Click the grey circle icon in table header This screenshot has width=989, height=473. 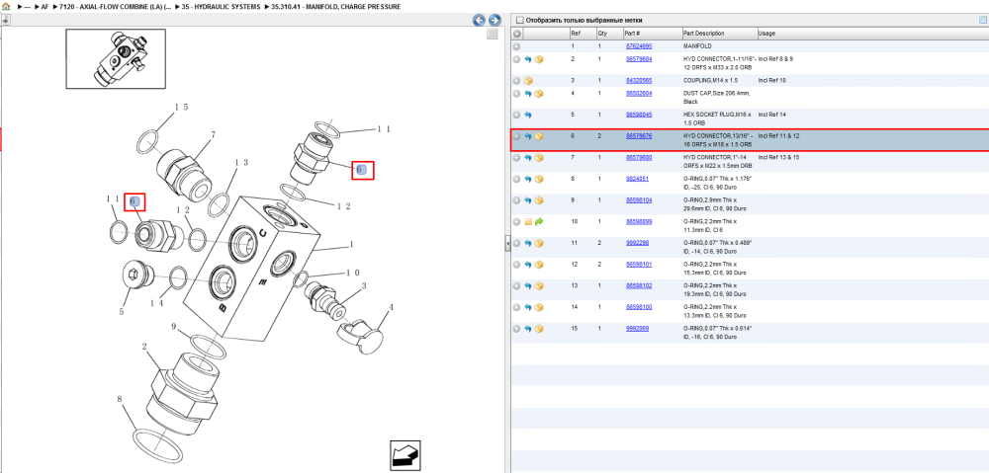click(x=516, y=34)
